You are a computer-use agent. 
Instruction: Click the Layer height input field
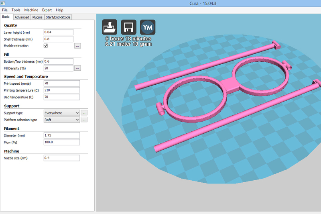click(58, 32)
